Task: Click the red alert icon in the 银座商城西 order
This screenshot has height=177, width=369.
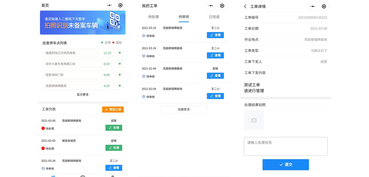Action: pos(43,148)
